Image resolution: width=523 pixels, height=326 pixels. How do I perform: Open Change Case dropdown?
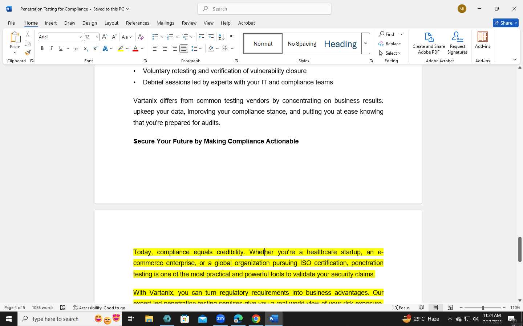click(127, 37)
